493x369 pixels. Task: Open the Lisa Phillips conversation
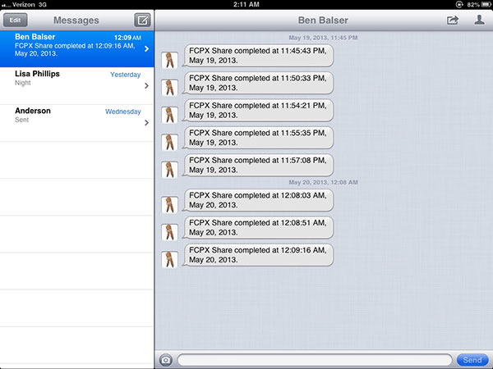pyautogui.click(x=77, y=85)
